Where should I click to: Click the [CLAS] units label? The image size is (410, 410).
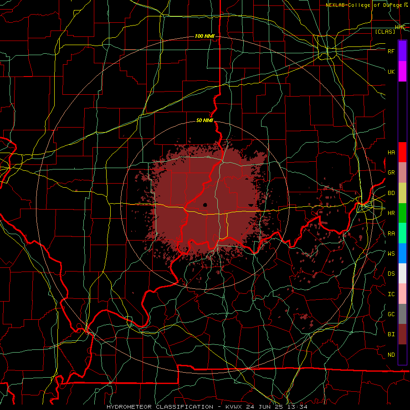tap(385, 31)
